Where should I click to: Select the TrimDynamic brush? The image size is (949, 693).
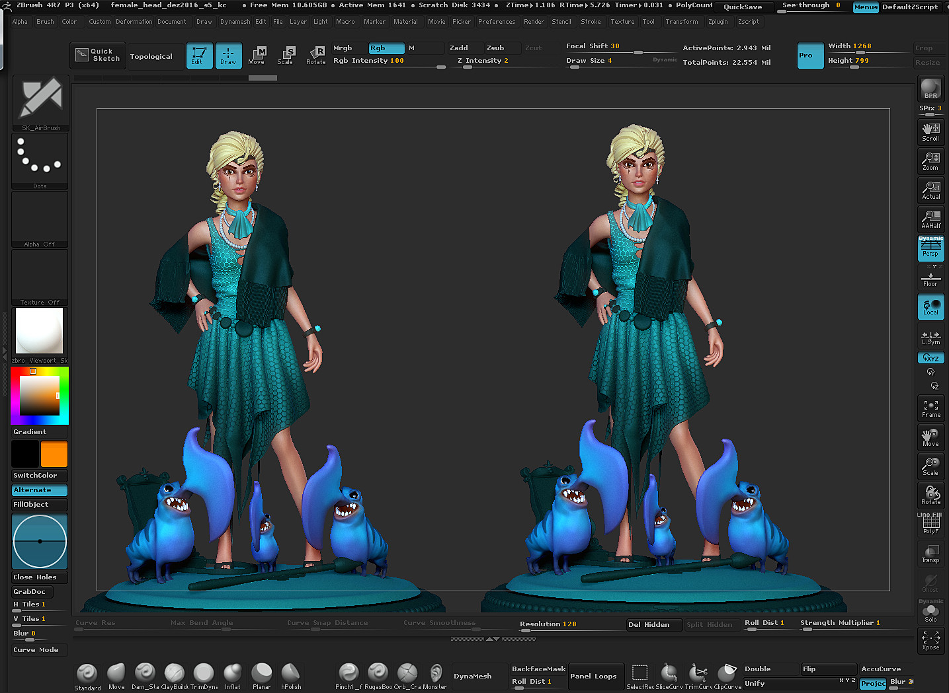pos(204,676)
